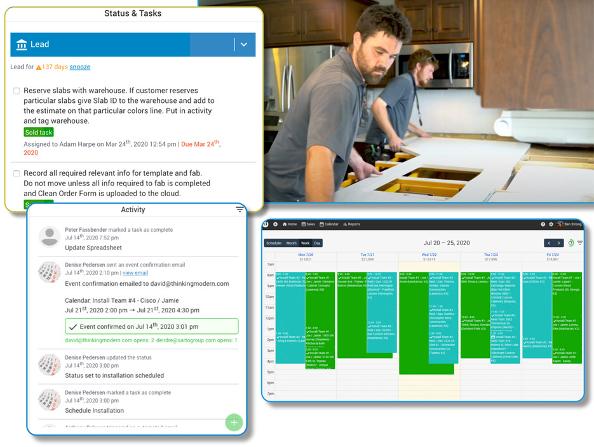Viewport: 594px width, 447px height.
Task: Click the Wednesday Install Team #1 Joe / Annie event
Action: click(414, 324)
